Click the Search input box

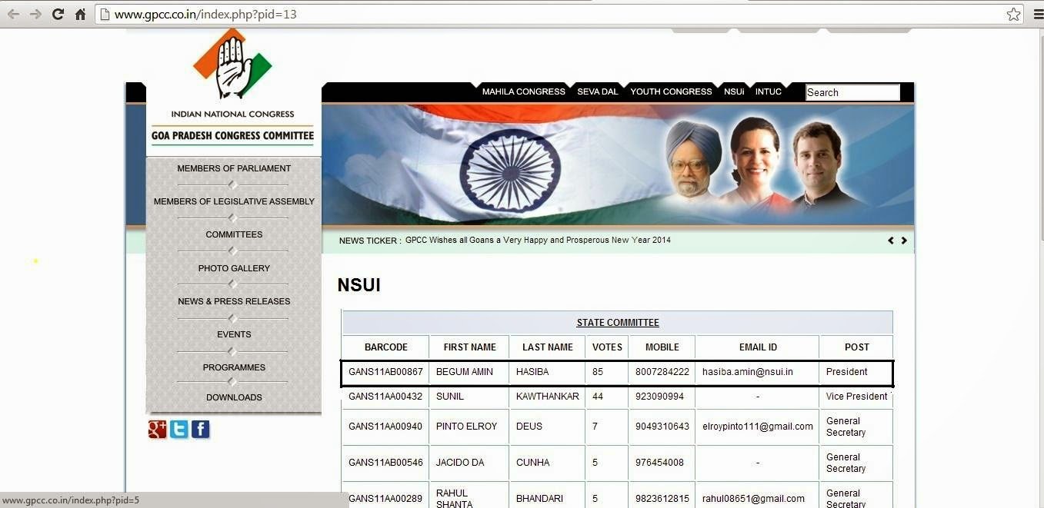pyautogui.click(x=852, y=92)
